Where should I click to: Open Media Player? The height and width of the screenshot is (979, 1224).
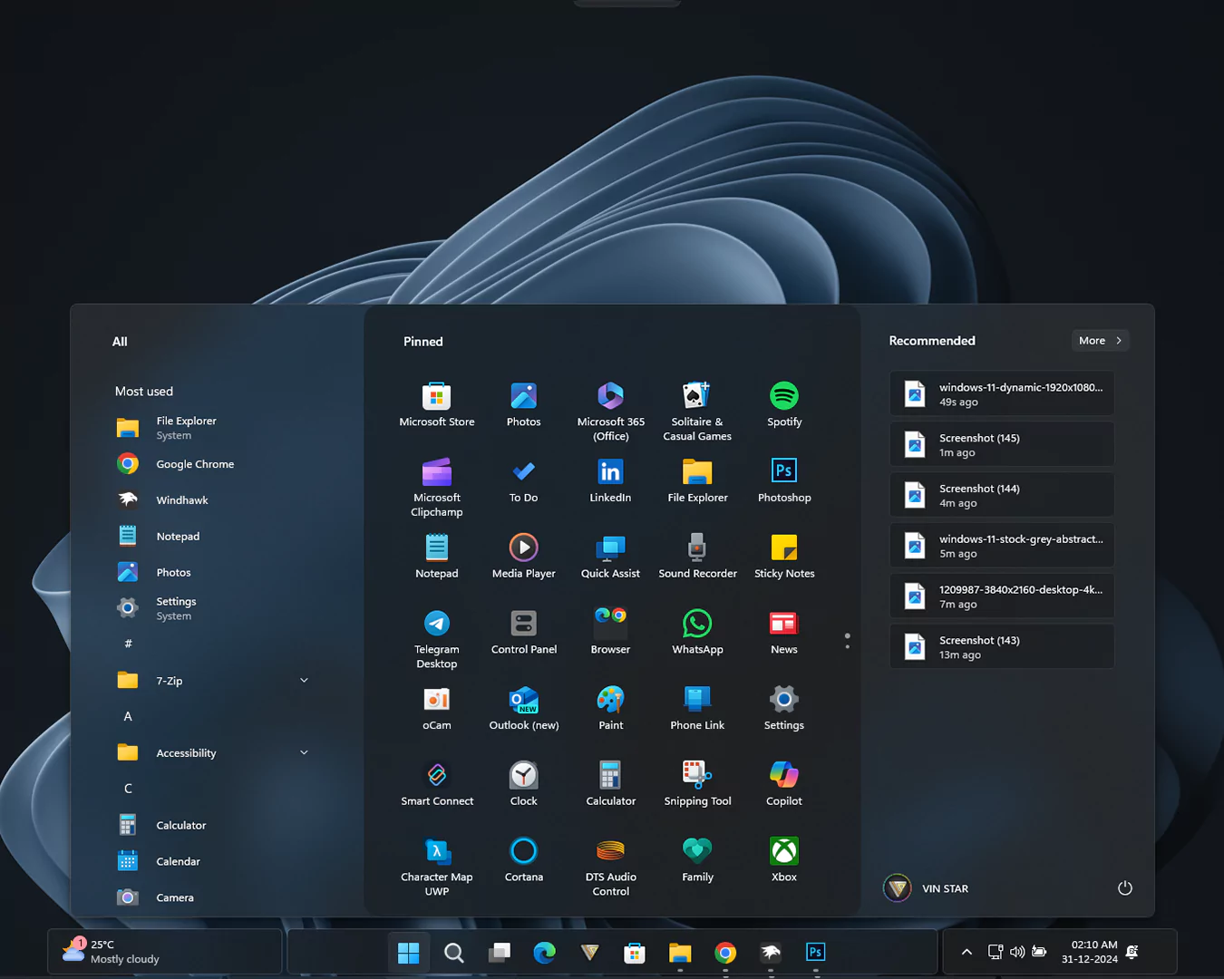tap(523, 557)
